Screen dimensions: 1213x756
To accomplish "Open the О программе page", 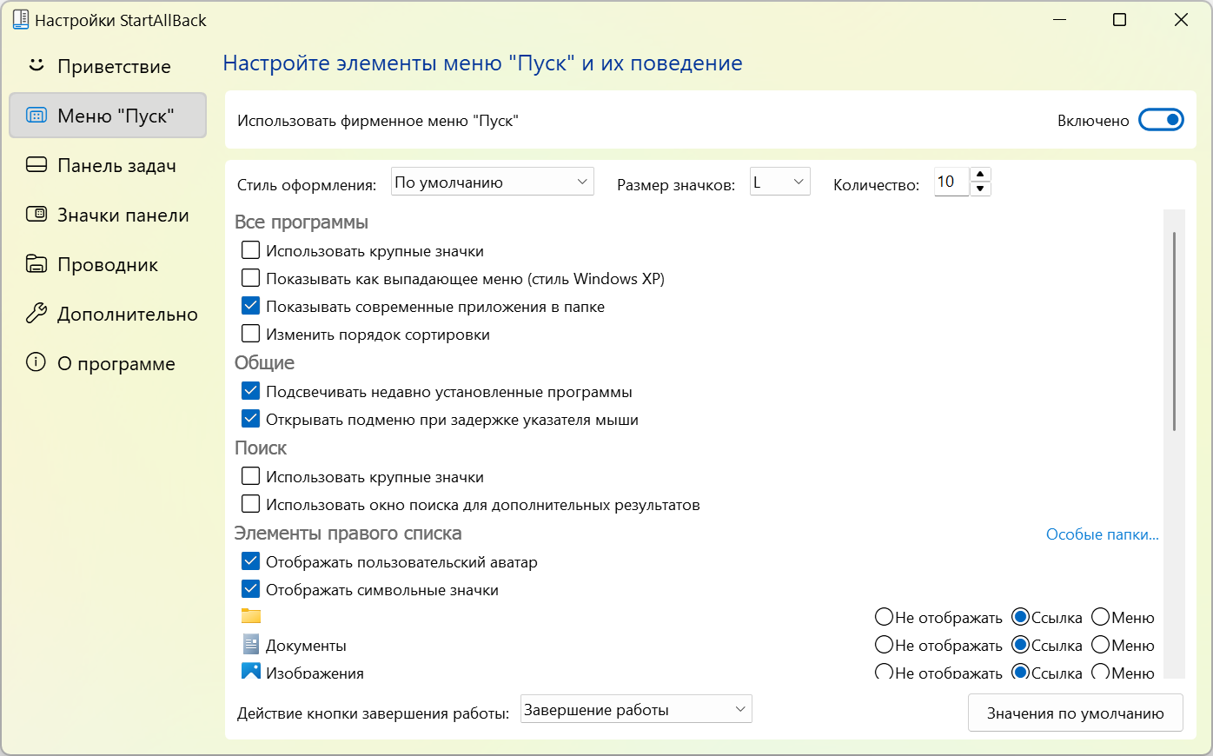I will pyautogui.click(x=108, y=363).
